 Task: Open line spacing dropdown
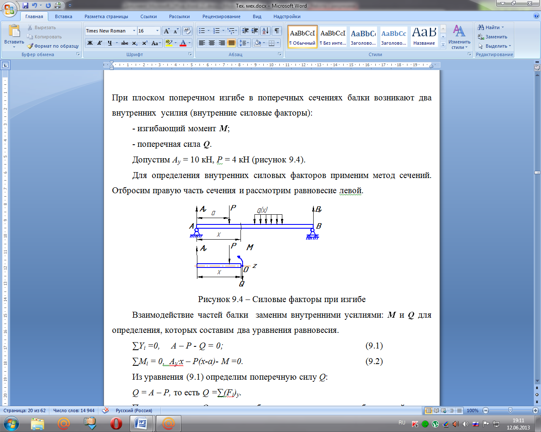click(x=245, y=43)
